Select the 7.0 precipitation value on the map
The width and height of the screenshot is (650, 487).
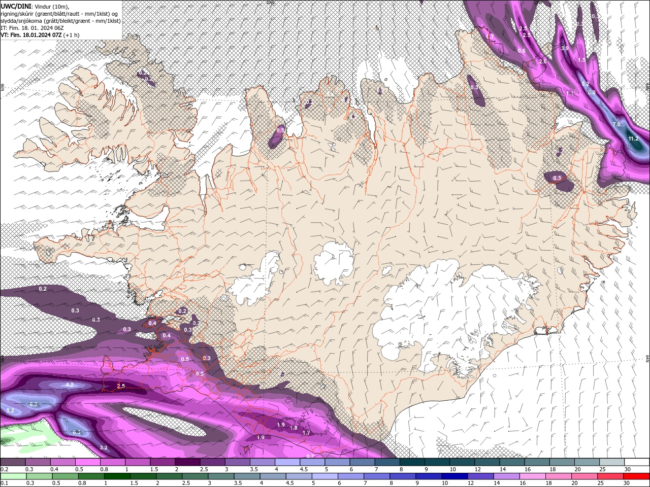(616, 124)
